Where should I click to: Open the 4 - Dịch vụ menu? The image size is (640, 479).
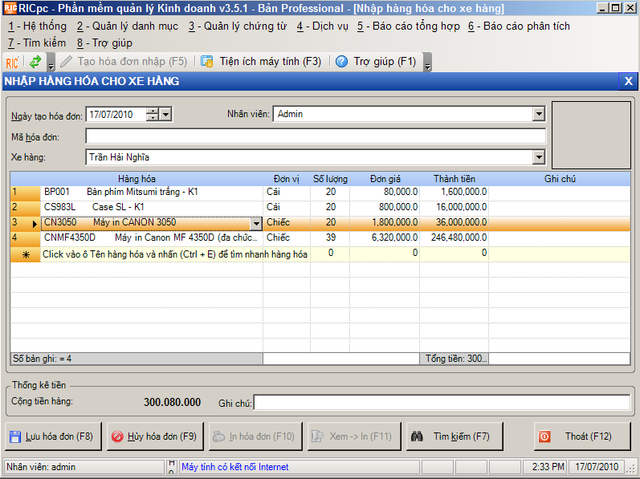click(323, 26)
